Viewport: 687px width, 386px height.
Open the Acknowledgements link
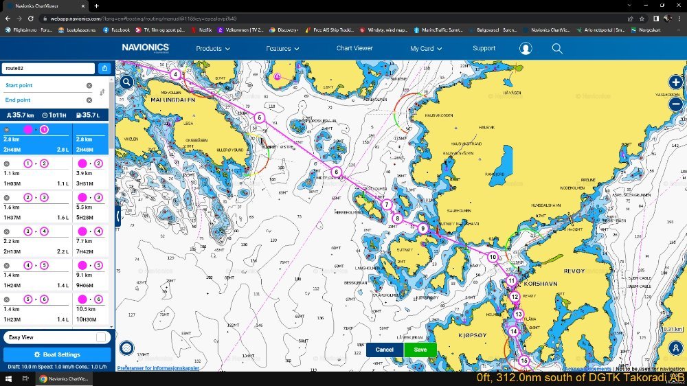587,369
